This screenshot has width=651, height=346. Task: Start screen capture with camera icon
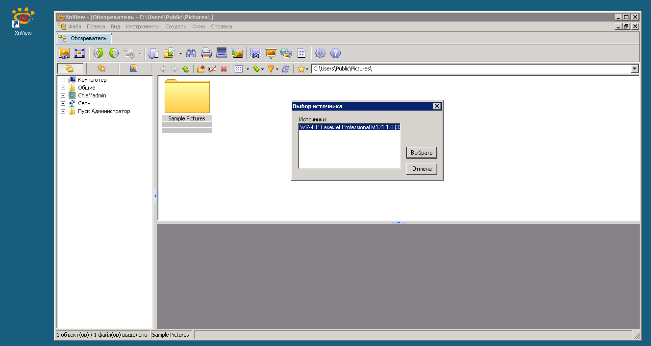coord(255,53)
